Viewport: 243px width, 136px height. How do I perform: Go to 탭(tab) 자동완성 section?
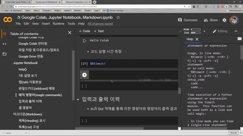click(x=30, y=82)
